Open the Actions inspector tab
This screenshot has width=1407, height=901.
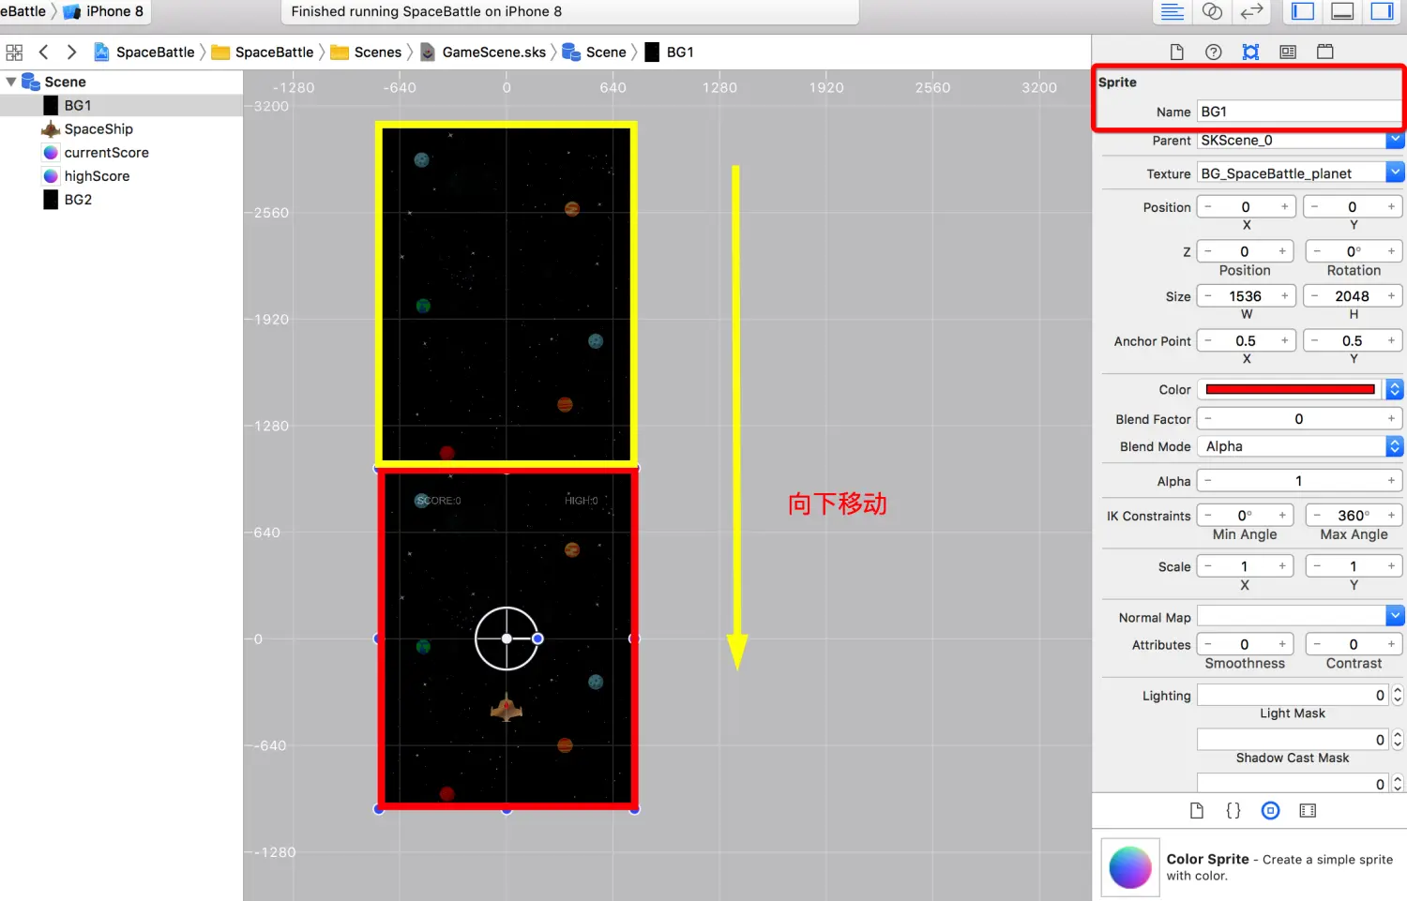(x=1325, y=53)
